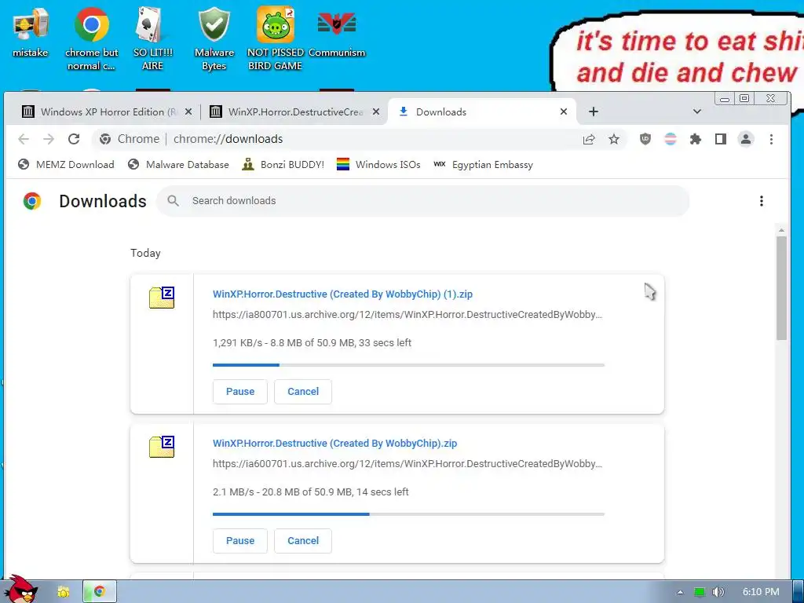Open the Angry Bird start button
Image resolution: width=804 pixels, height=603 pixels.
(23, 590)
